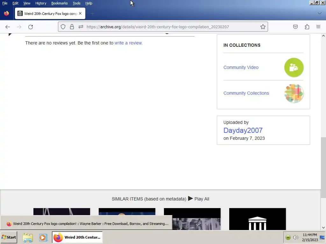Launch Windows Media Player from taskbar
326x244 pixels.
[x=43, y=237]
